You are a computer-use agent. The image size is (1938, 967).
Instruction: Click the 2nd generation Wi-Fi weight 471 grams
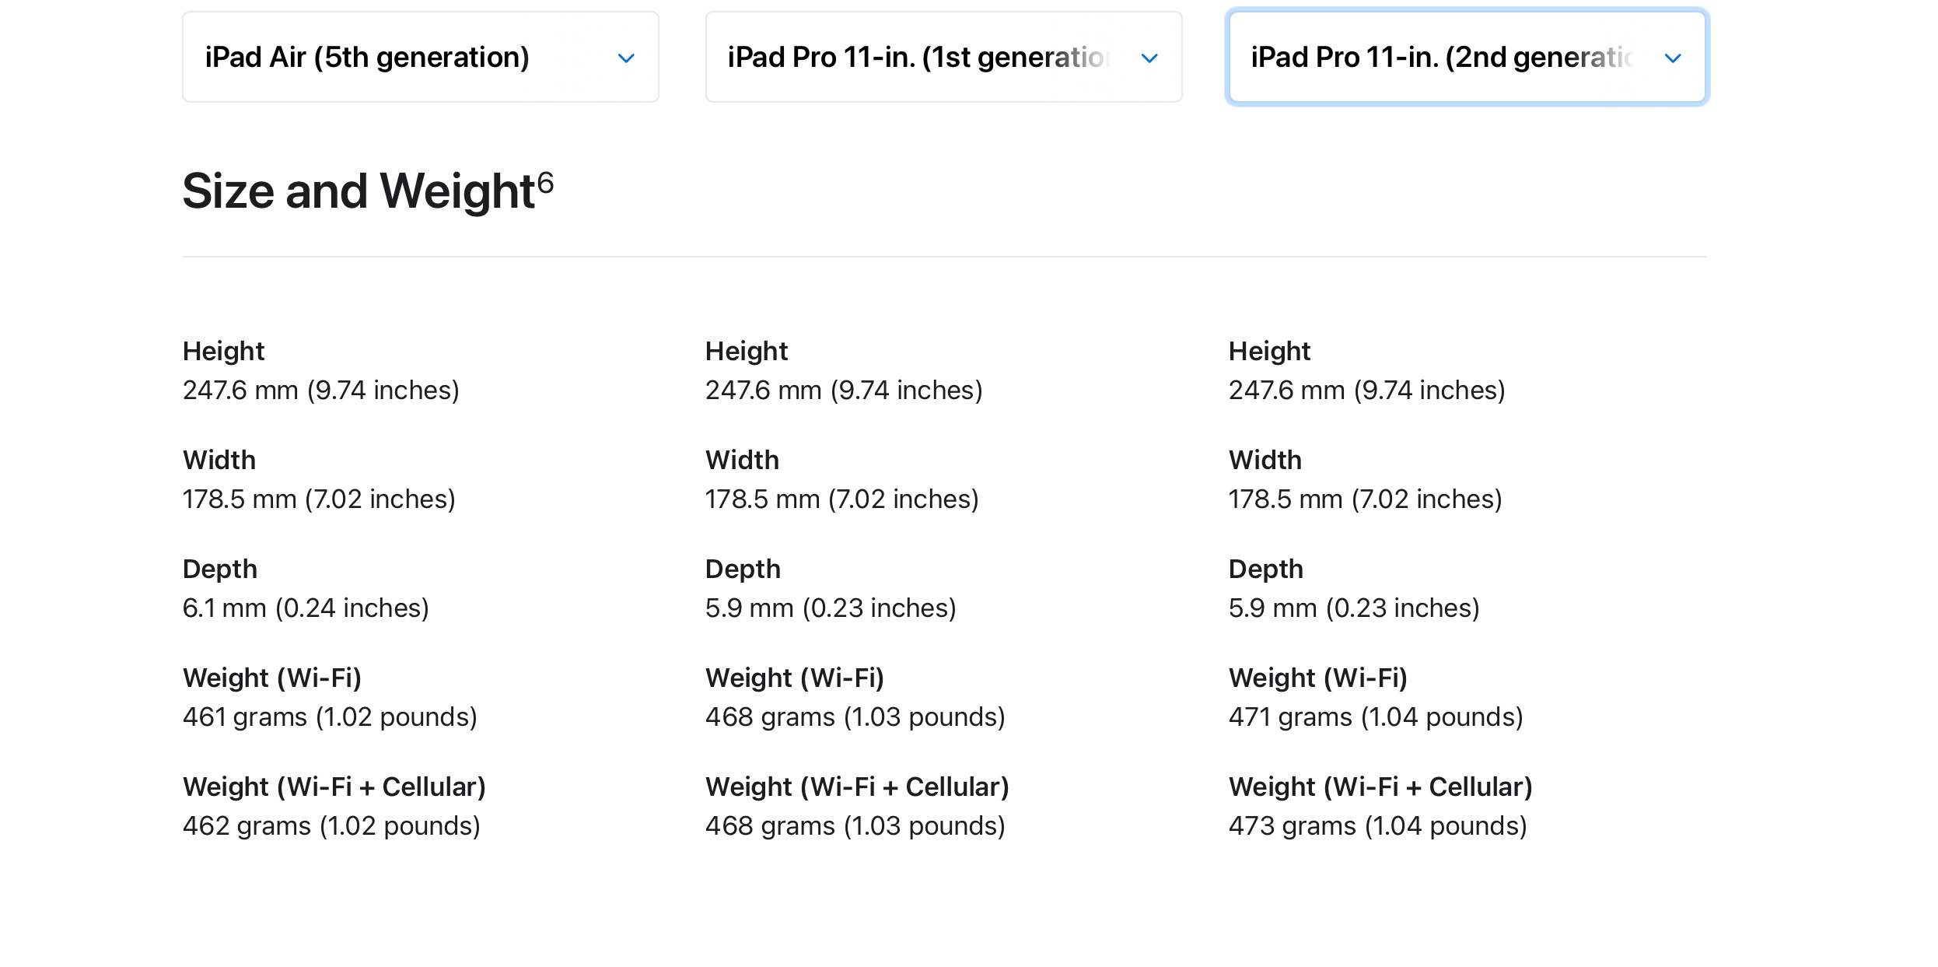[1376, 717]
